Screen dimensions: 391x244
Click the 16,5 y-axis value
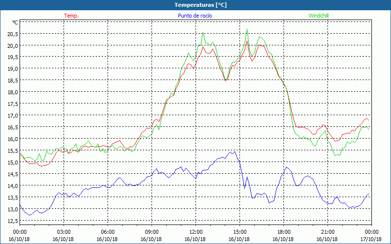[x=13, y=127]
